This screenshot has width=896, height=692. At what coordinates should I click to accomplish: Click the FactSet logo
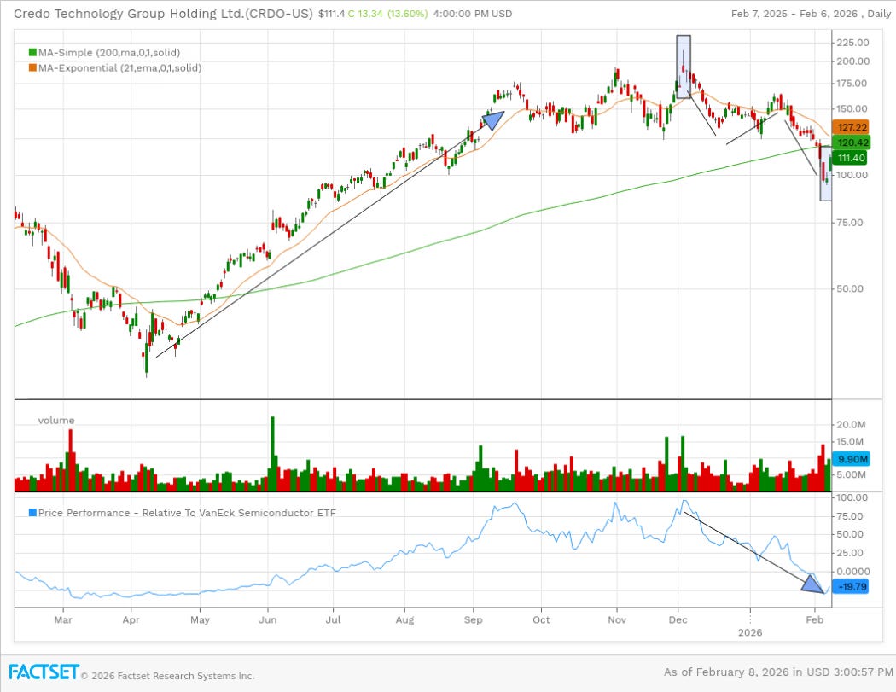pyautogui.click(x=44, y=672)
